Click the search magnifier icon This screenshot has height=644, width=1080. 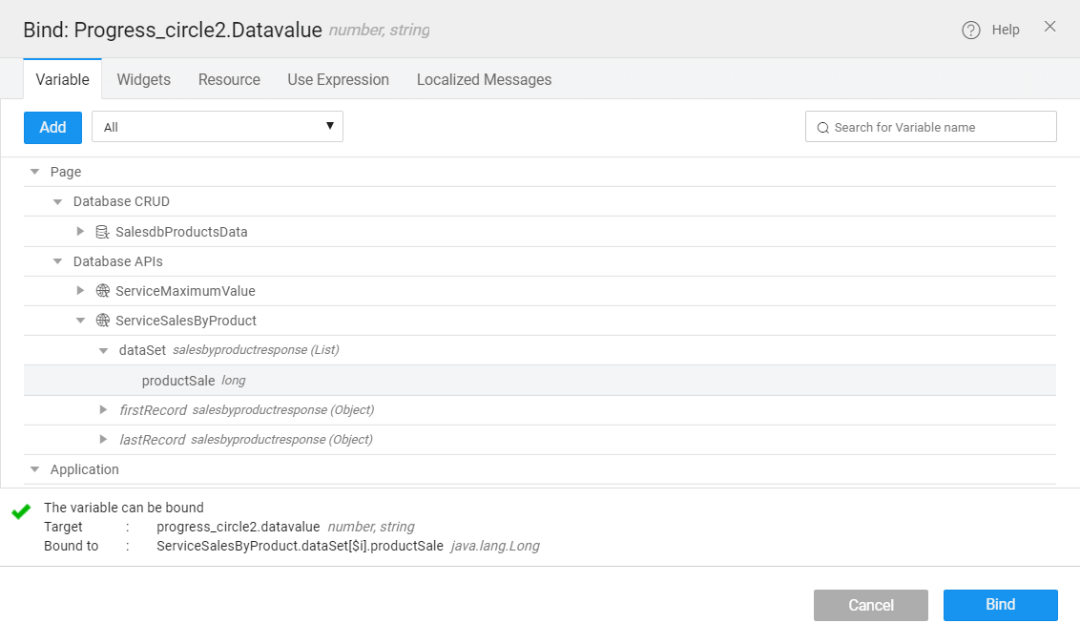click(x=822, y=127)
